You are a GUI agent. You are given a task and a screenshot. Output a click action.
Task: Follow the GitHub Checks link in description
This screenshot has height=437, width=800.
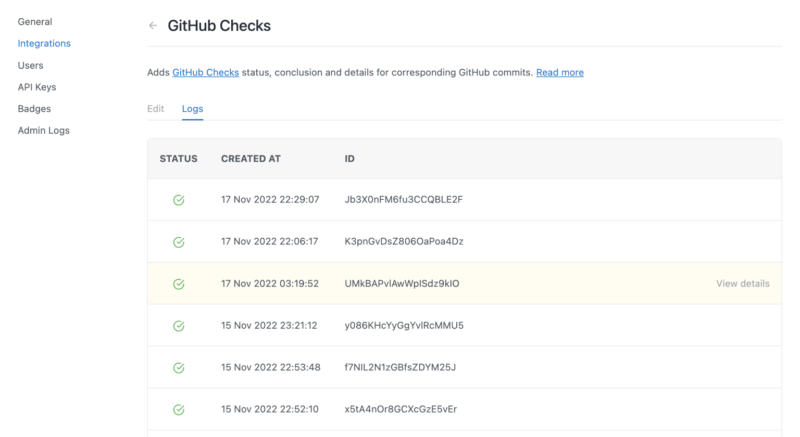(x=206, y=72)
